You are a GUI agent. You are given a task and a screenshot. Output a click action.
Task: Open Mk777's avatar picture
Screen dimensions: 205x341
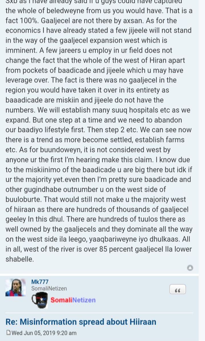click(15, 288)
